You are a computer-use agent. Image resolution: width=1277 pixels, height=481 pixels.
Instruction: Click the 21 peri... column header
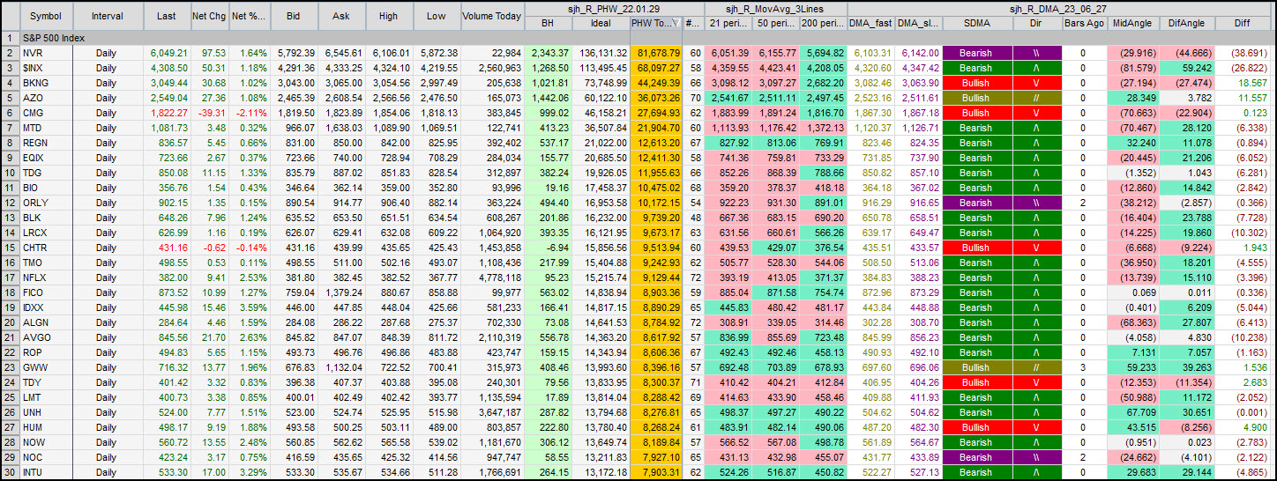pyautogui.click(x=727, y=24)
